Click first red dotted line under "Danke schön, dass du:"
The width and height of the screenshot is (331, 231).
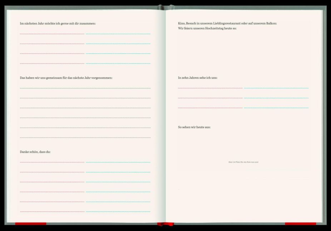(52, 162)
